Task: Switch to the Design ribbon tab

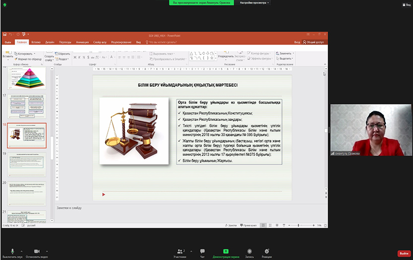Action: 50,42
